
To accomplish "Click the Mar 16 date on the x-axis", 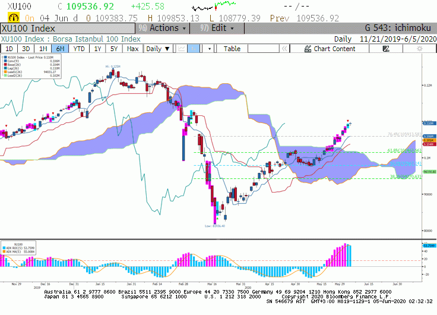I will pyautogui.click(x=212, y=284).
